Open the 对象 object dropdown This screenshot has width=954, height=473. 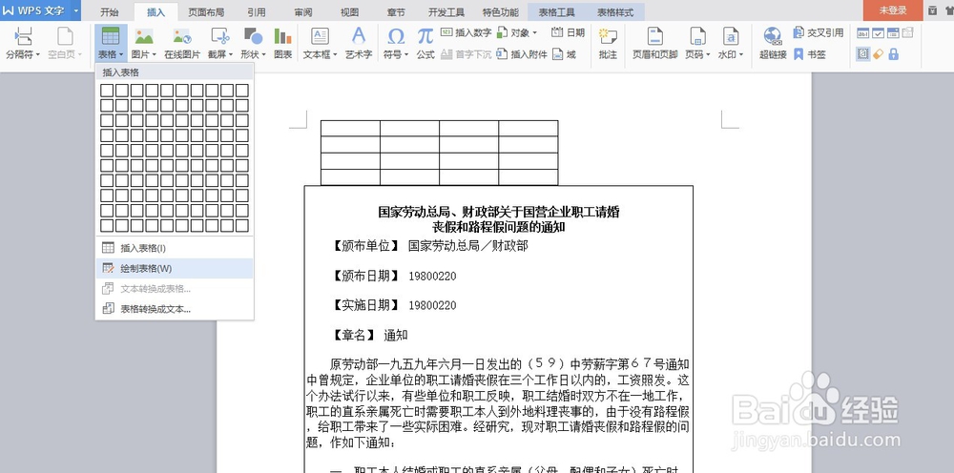517,32
